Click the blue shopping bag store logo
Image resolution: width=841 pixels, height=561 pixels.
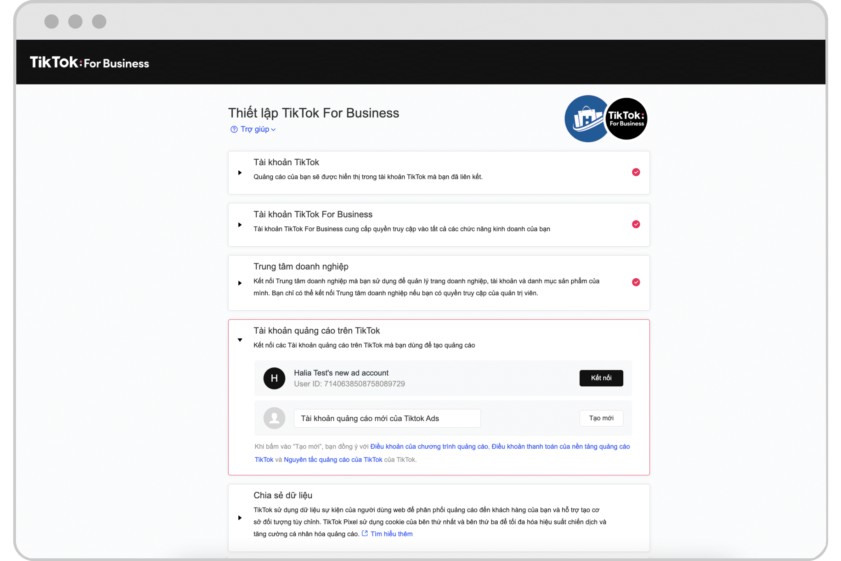coord(585,119)
